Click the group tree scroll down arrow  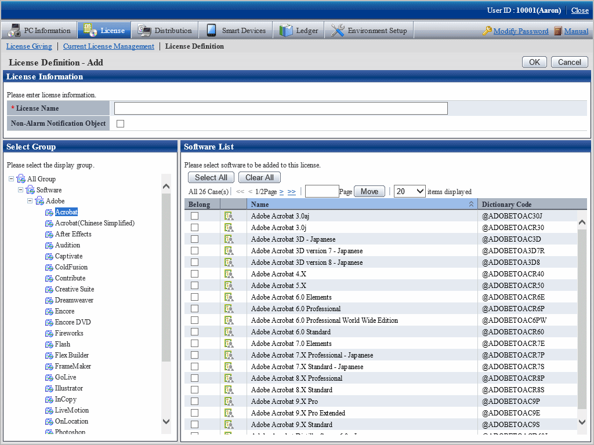166,421
